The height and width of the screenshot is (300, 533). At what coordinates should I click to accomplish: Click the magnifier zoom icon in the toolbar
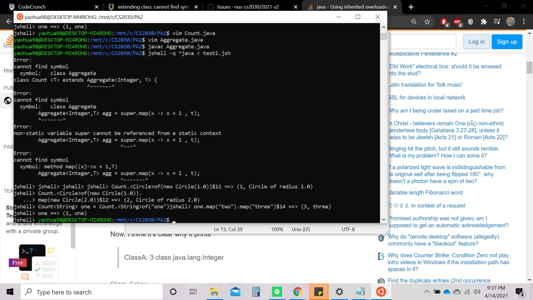pos(413,22)
